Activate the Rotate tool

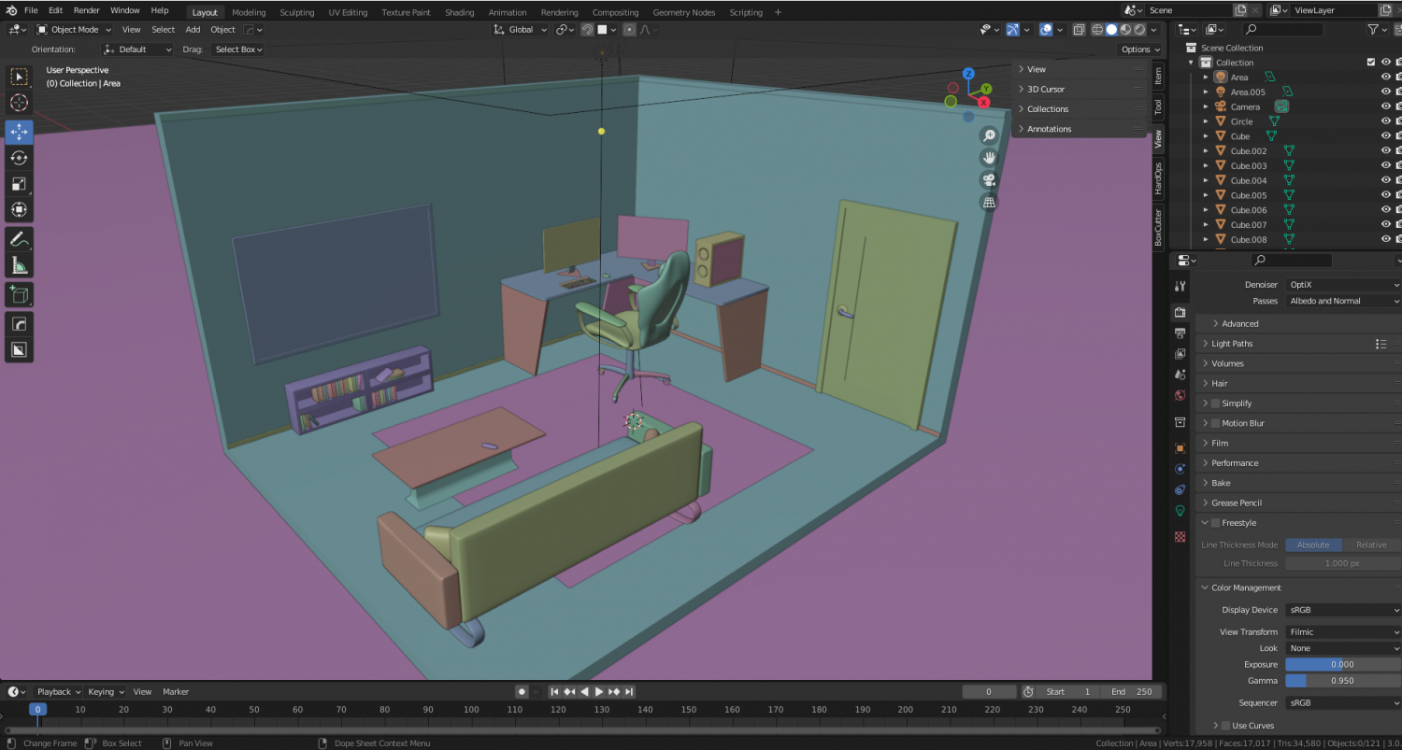coord(19,158)
